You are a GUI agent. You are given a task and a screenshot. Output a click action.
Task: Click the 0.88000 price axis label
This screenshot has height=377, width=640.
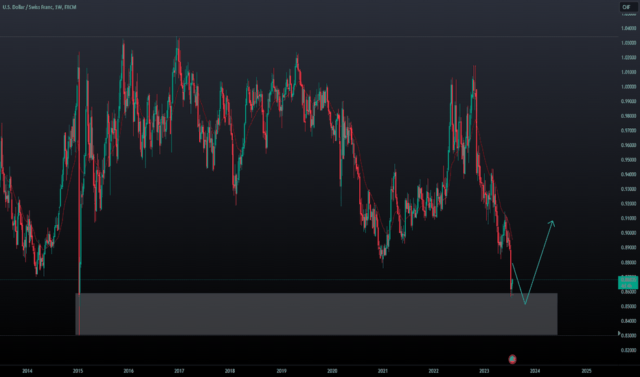[628, 263]
